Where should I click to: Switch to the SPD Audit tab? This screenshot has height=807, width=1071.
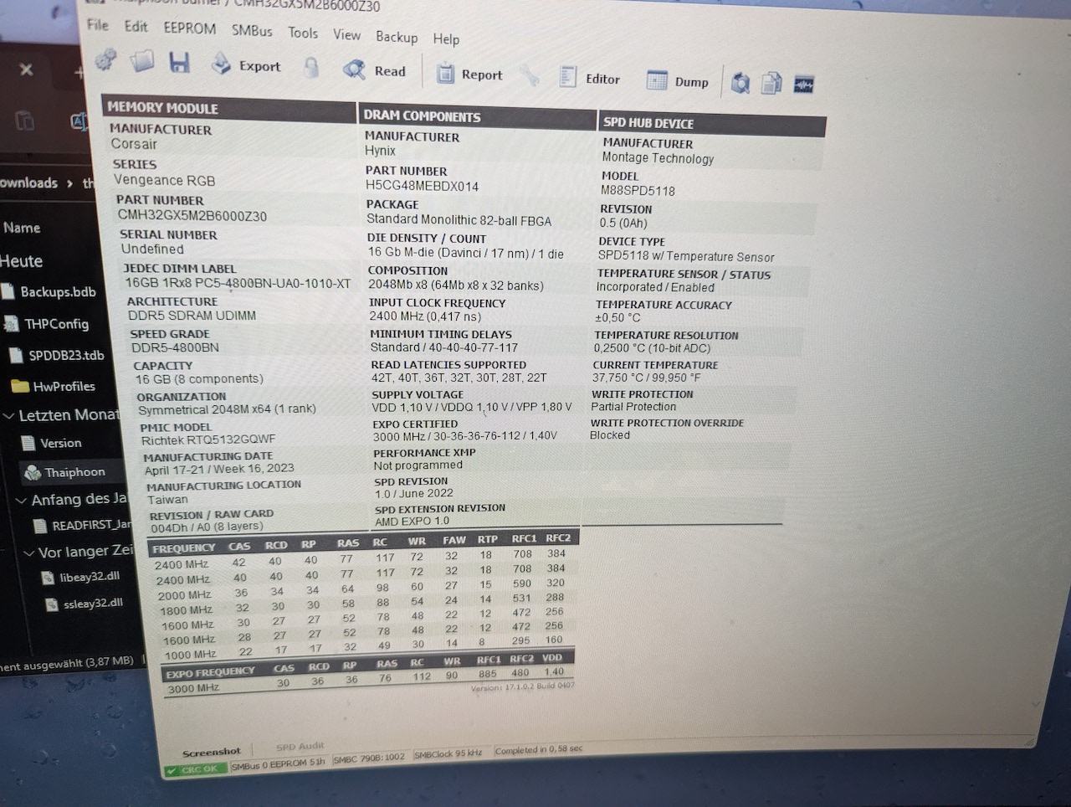tap(300, 746)
